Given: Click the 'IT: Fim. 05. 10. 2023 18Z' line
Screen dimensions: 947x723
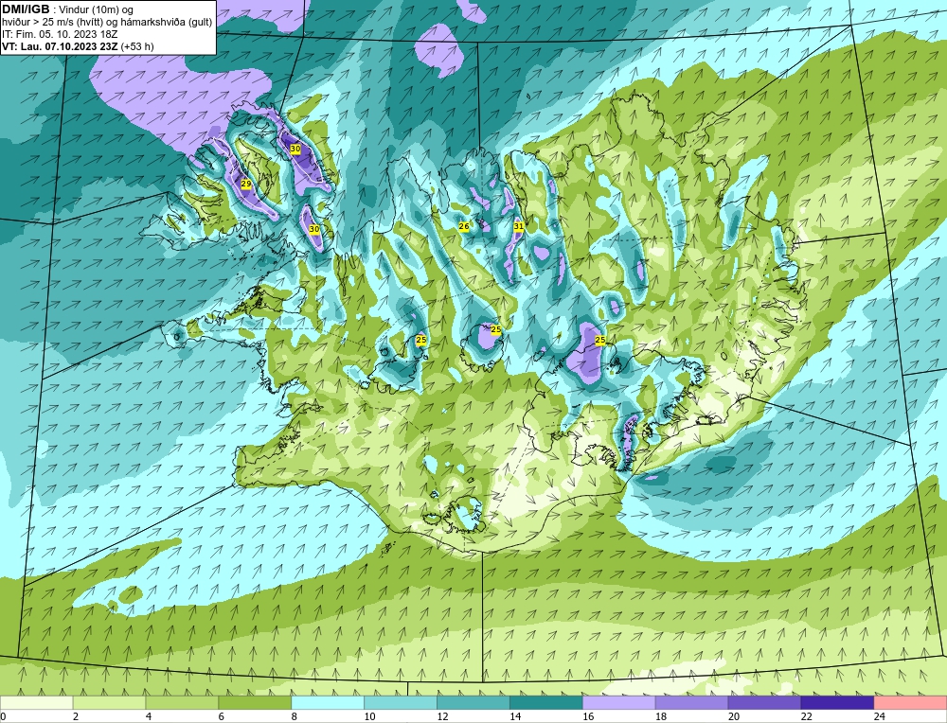Looking at the screenshot, I should [x=60, y=34].
